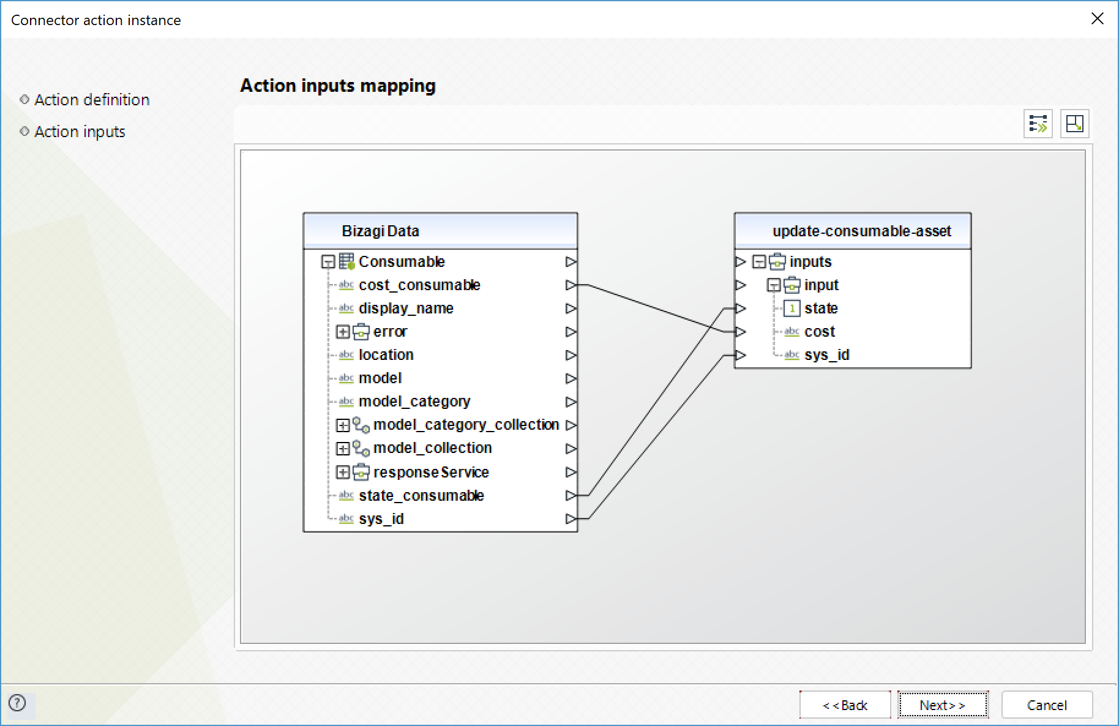Go to Action definition step

coord(92,100)
